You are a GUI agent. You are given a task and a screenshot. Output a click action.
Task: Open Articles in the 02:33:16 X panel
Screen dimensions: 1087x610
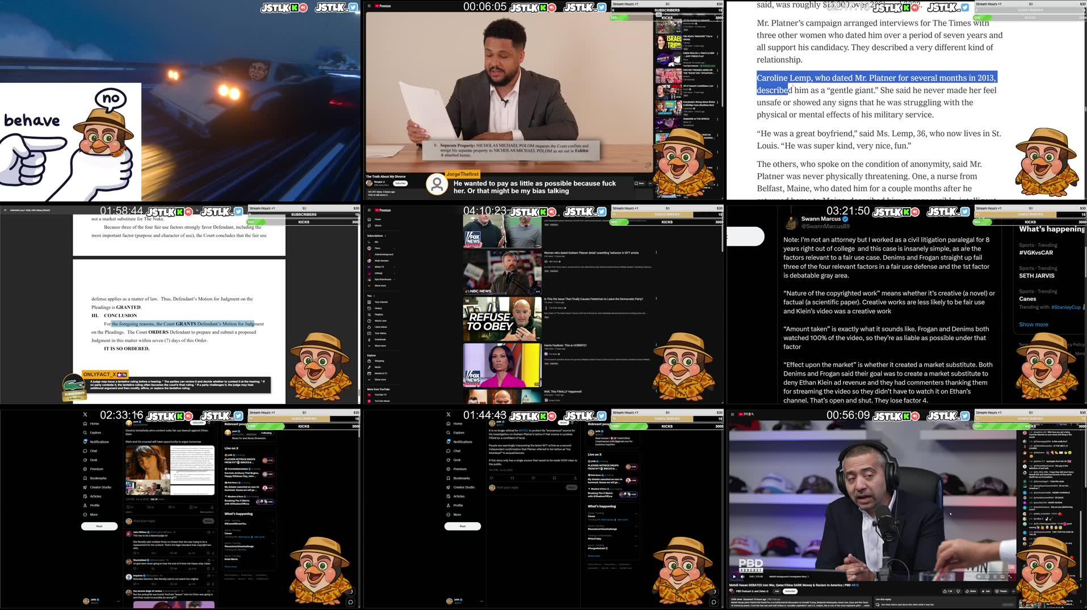[93, 496]
